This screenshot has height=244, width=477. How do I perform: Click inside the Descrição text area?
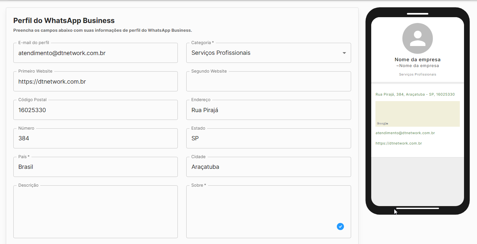pyautogui.click(x=95, y=212)
